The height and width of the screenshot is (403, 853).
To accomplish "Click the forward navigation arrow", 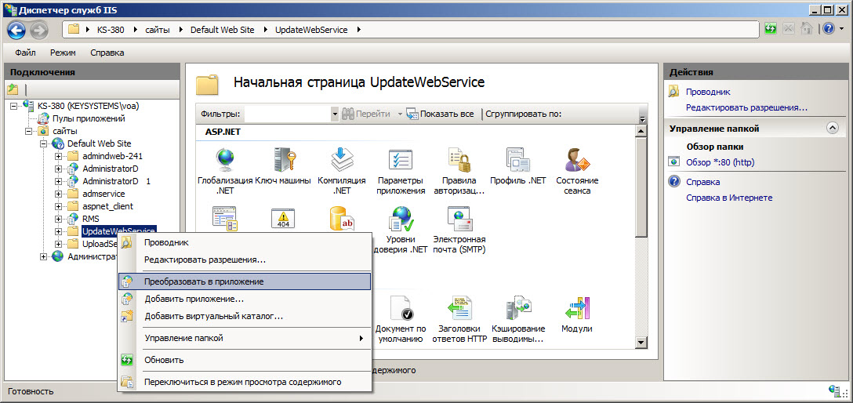I will [39, 29].
